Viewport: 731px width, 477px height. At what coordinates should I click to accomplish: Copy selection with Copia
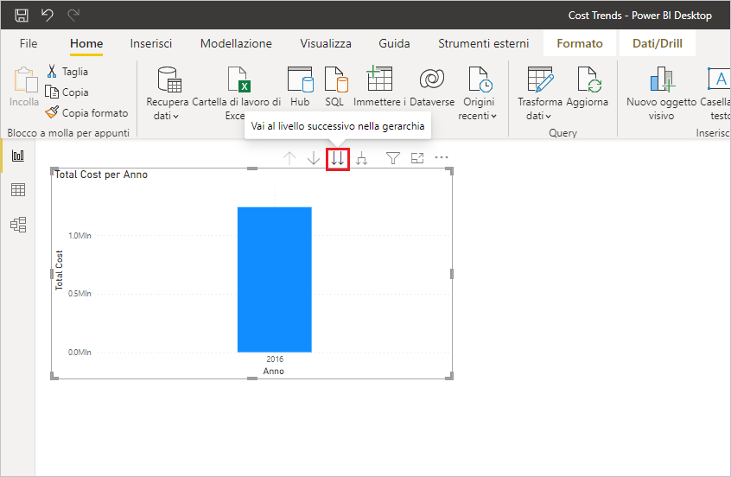pos(67,92)
